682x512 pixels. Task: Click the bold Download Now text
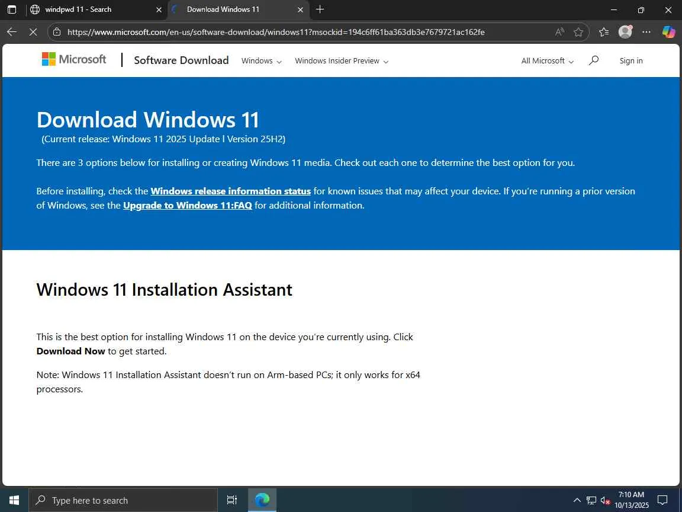[x=71, y=351]
